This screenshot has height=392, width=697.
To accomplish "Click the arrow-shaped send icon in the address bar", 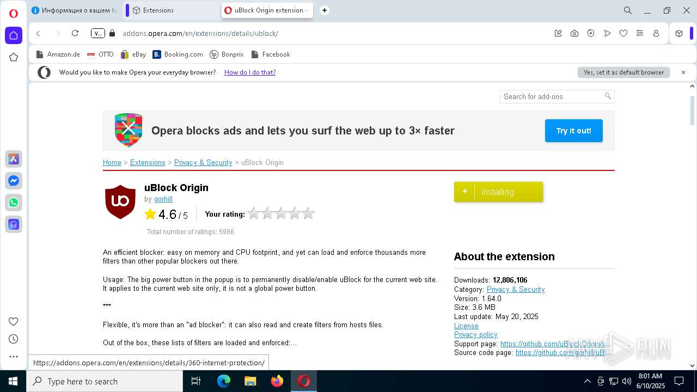I will (x=607, y=33).
